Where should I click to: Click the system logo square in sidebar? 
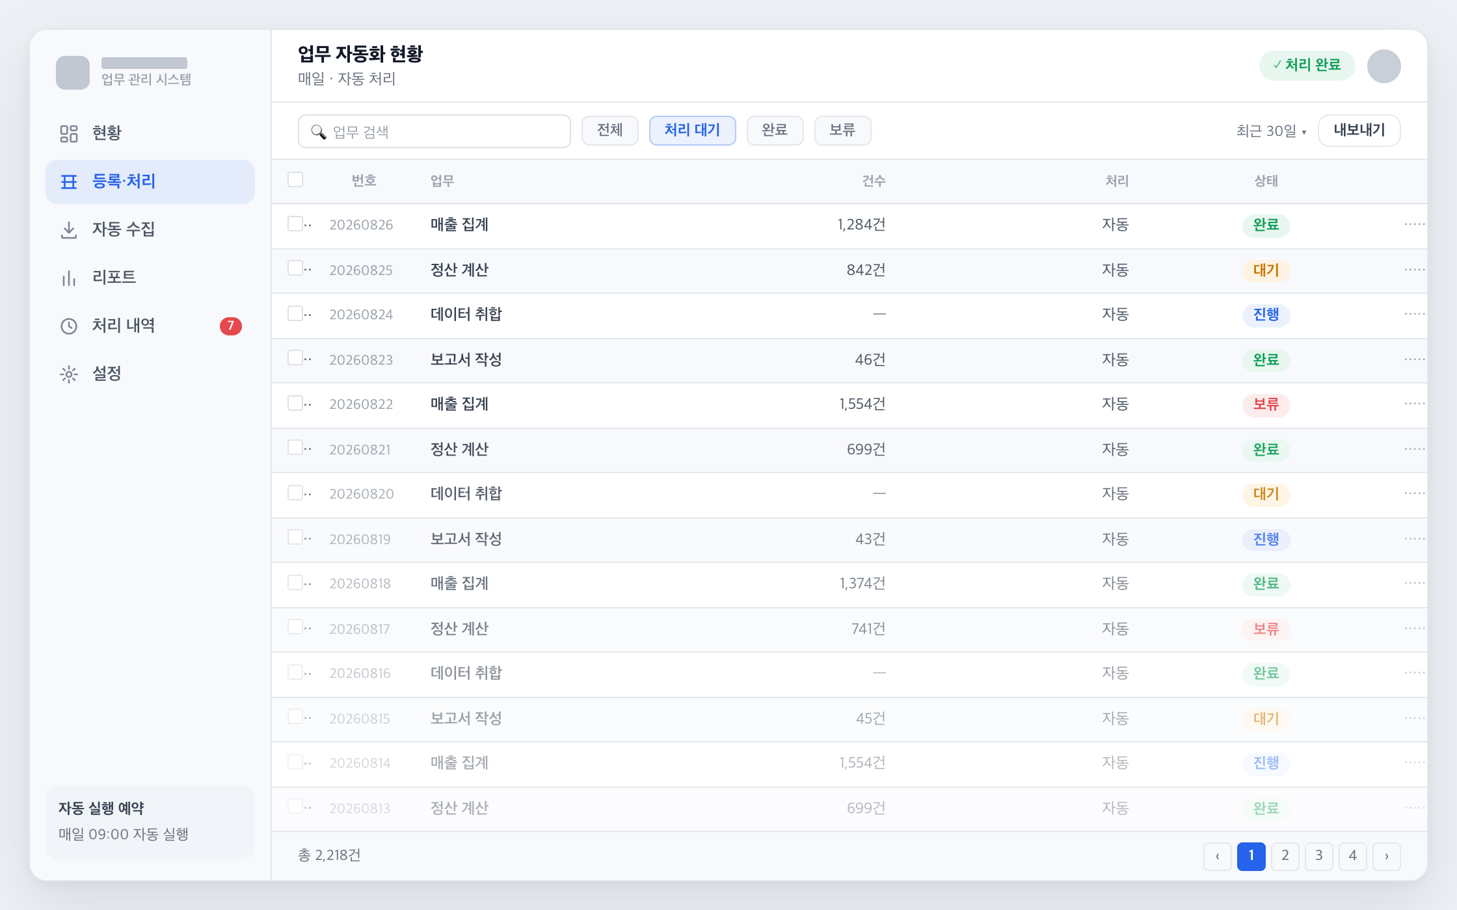point(73,73)
